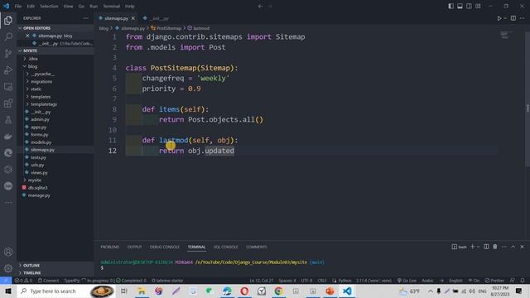Switch to the Problems panel tab

(110, 247)
